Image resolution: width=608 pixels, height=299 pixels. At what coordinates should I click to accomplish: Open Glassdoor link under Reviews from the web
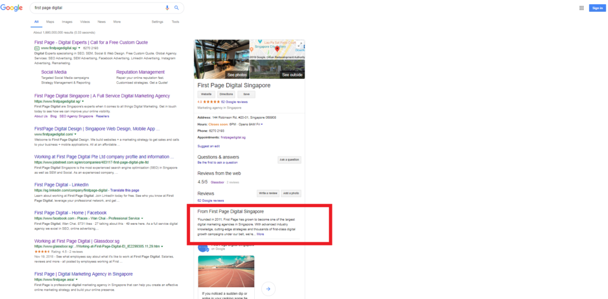[217, 182]
